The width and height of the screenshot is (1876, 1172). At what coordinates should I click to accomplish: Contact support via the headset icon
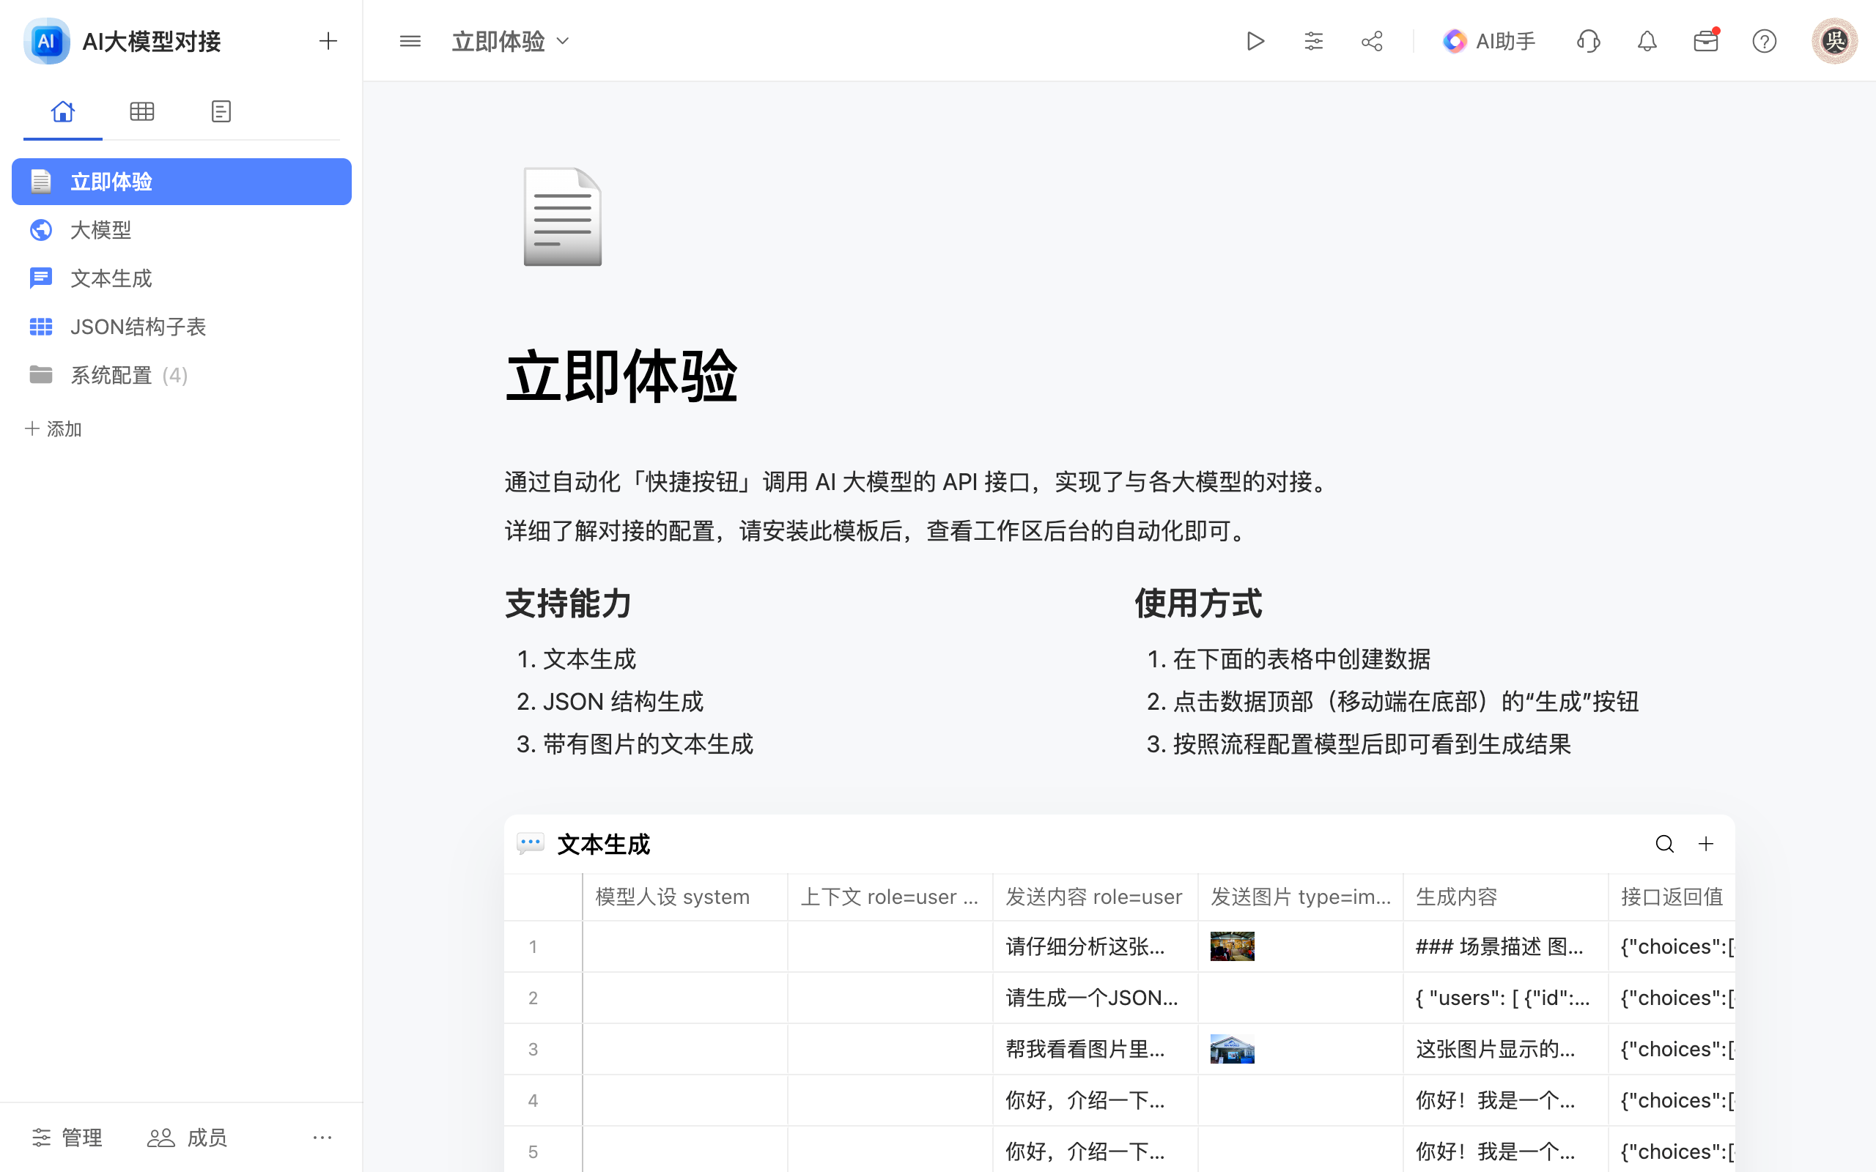pyautogui.click(x=1587, y=40)
